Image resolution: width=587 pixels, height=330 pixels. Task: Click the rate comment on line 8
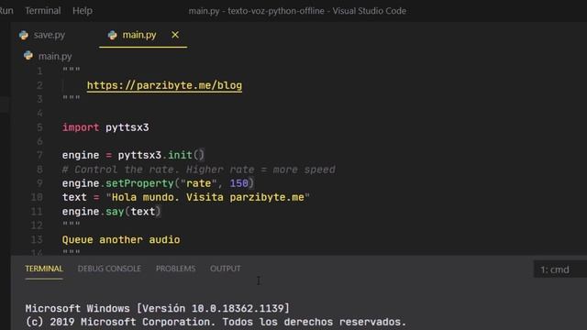198,170
